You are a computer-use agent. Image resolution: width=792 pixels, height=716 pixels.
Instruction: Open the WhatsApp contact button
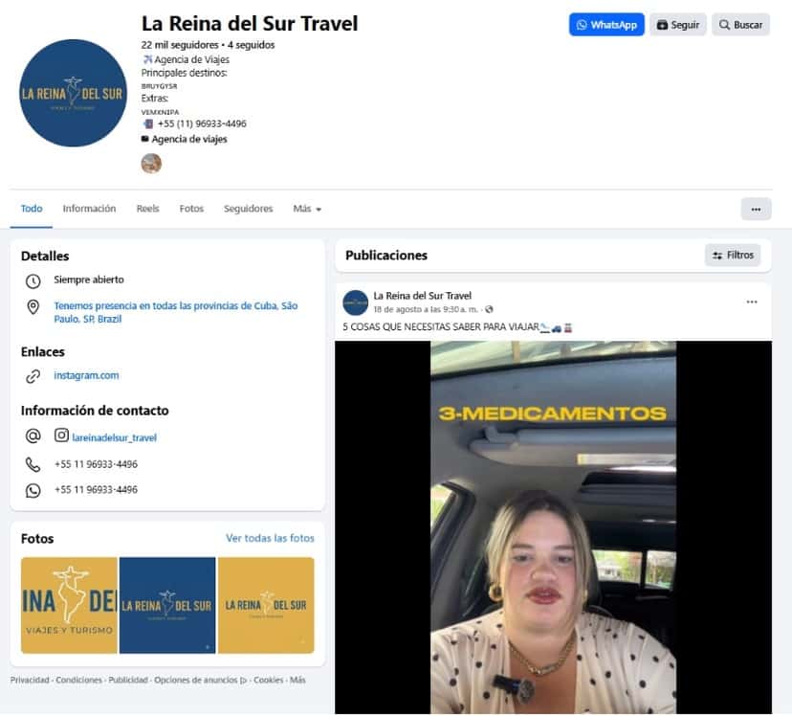coord(606,25)
